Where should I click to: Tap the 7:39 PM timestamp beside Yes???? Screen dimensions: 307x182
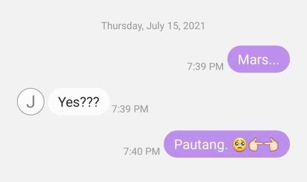pos(130,109)
